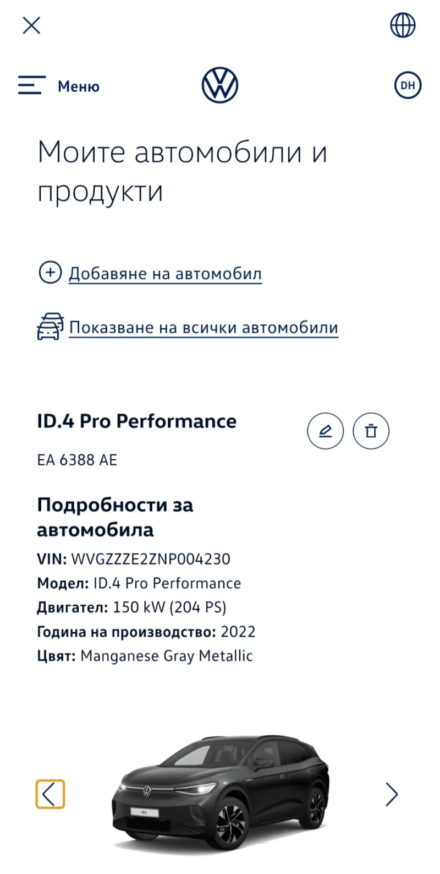The height and width of the screenshot is (874, 440).
Task: Click the plus icon for adding a vehicle
Action: (x=50, y=272)
